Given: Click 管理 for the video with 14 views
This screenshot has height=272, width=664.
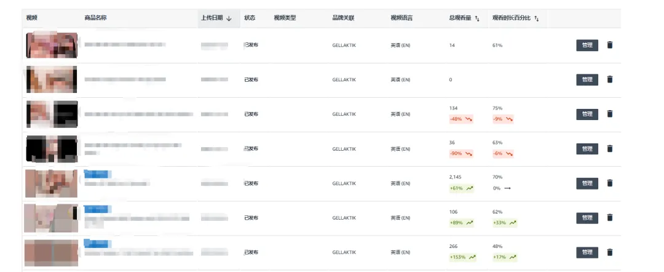Looking at the screenshot, I should pos(587,45).
